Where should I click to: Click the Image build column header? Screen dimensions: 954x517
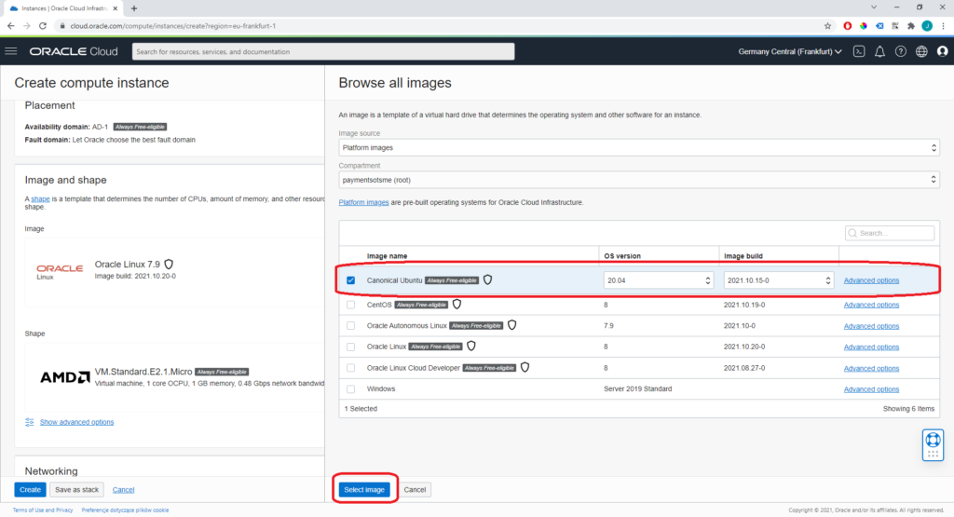click(743, 256)
